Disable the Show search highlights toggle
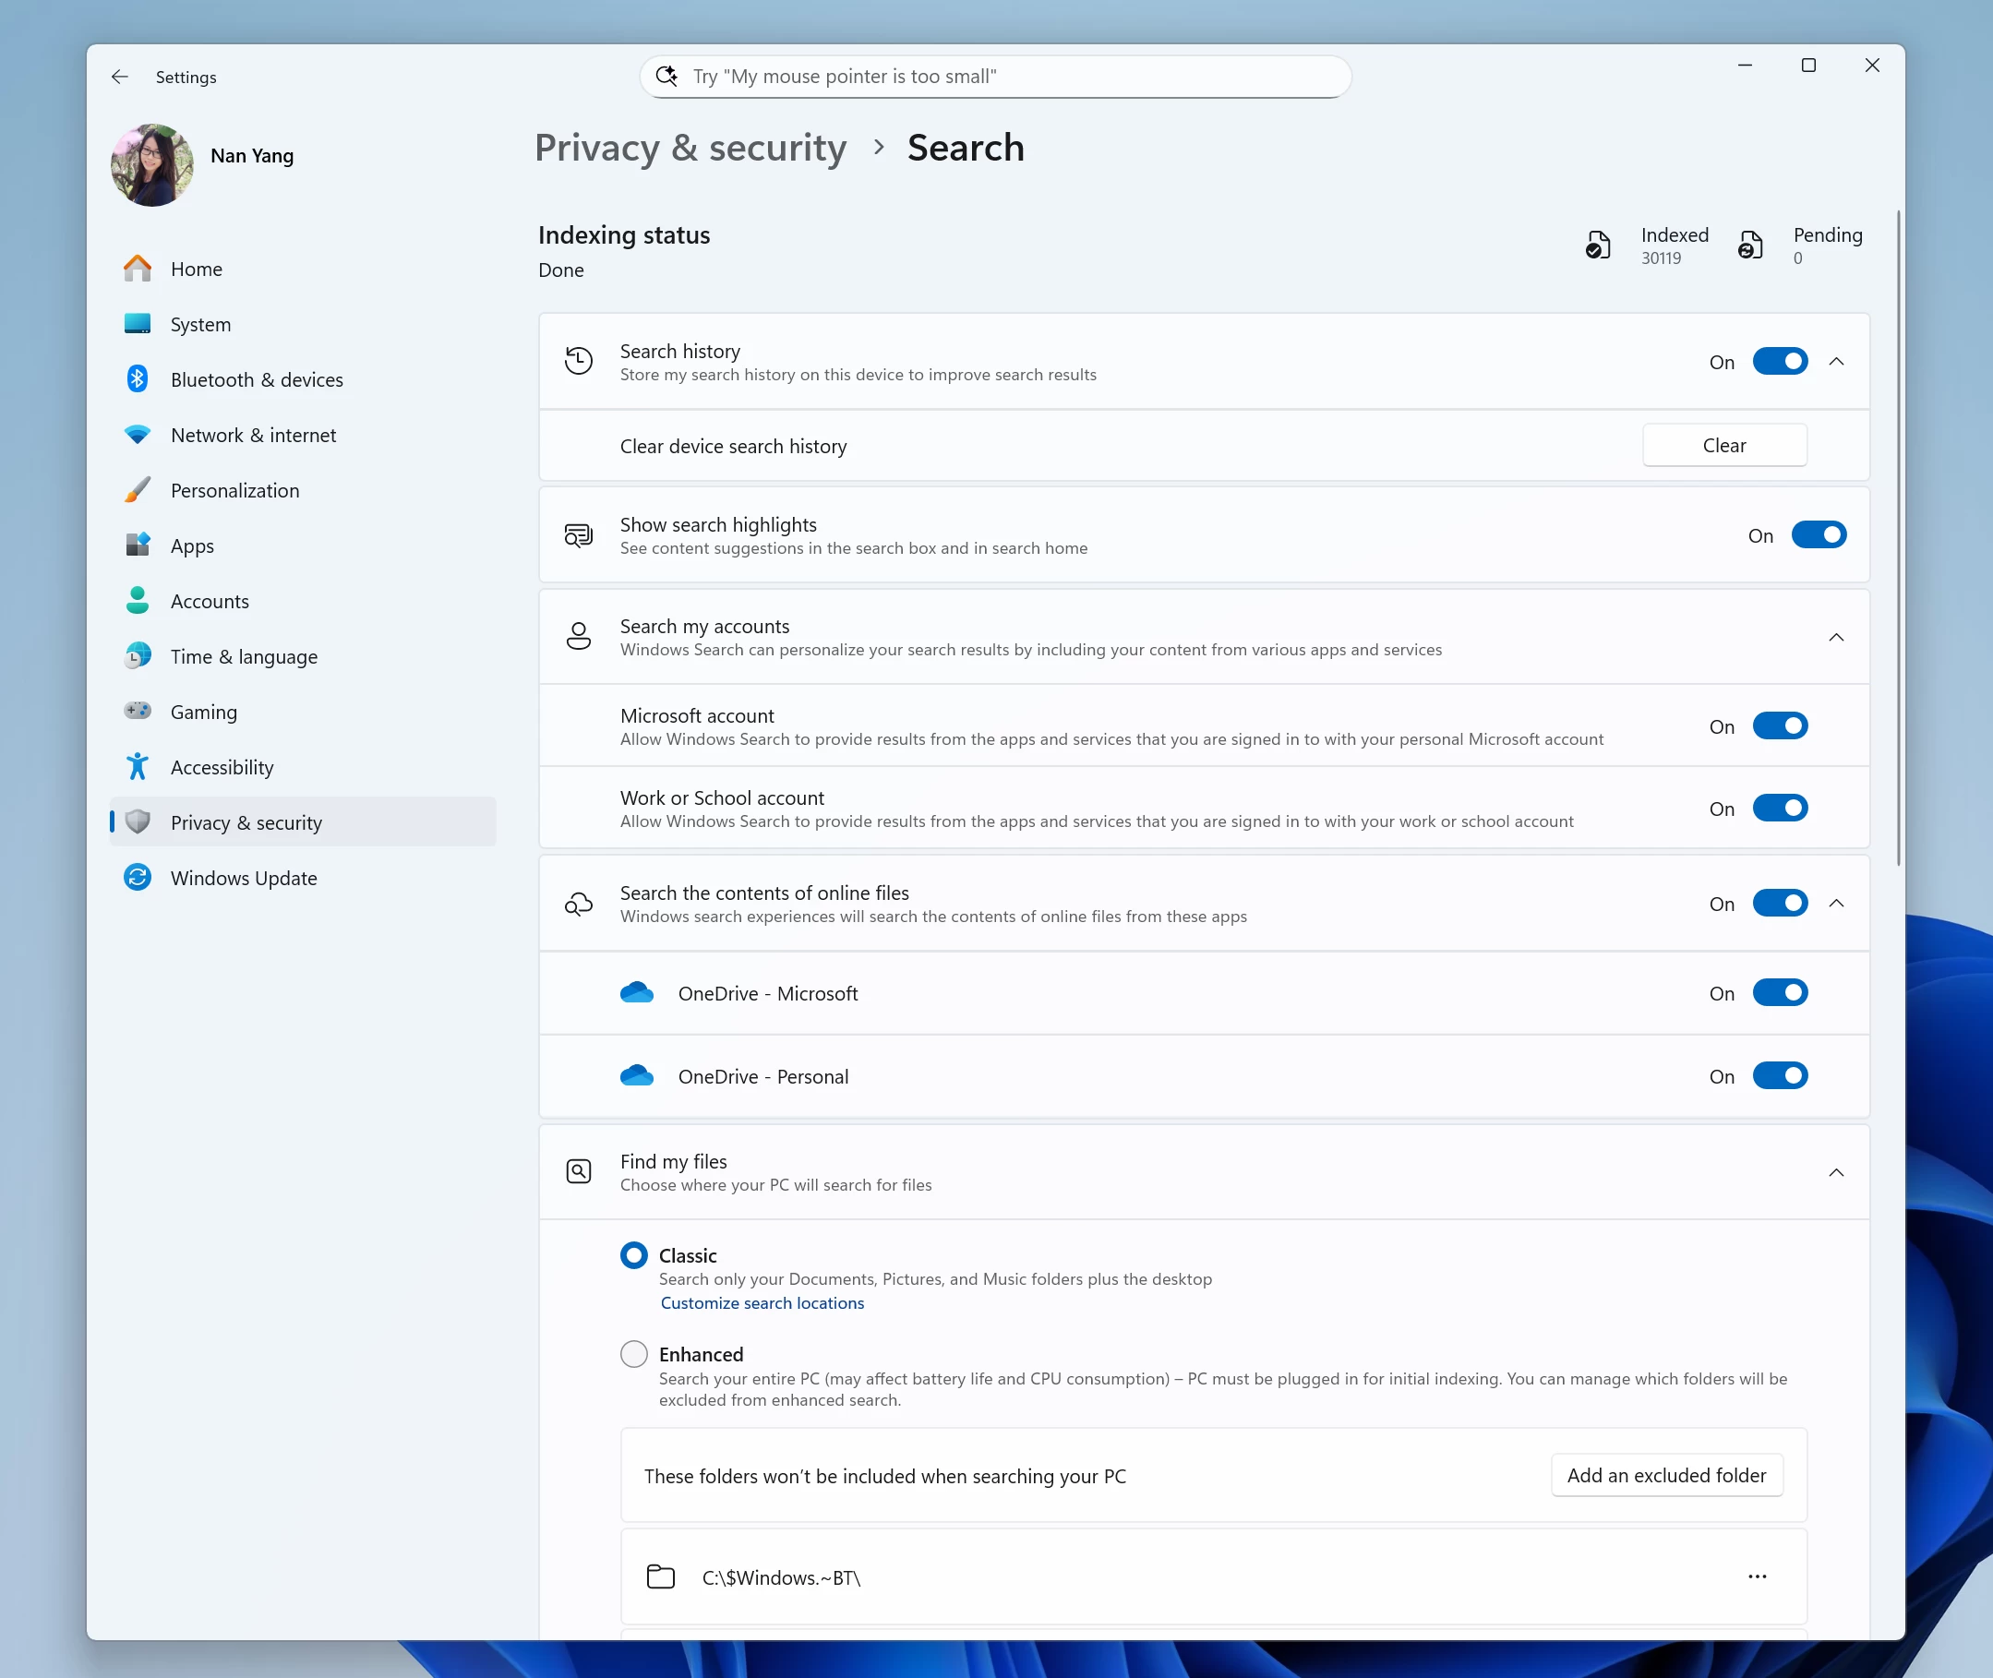Image resolution: width=1993 pixels, height=1678 pixels. pyautogui.click(x=1818, y=534)
